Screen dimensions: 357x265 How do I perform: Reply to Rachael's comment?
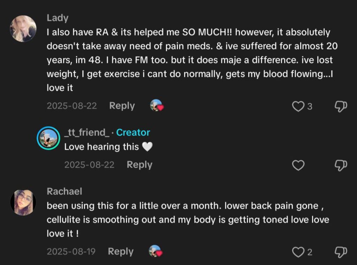pos(121,251)
